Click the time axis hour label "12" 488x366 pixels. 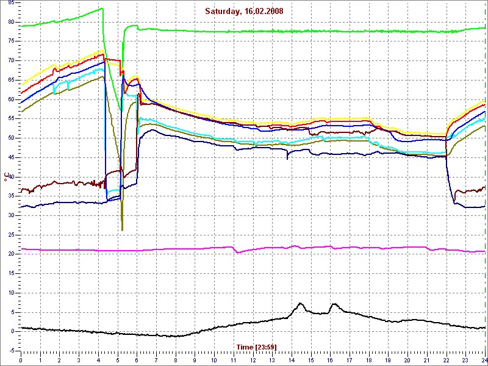[253, 359]
